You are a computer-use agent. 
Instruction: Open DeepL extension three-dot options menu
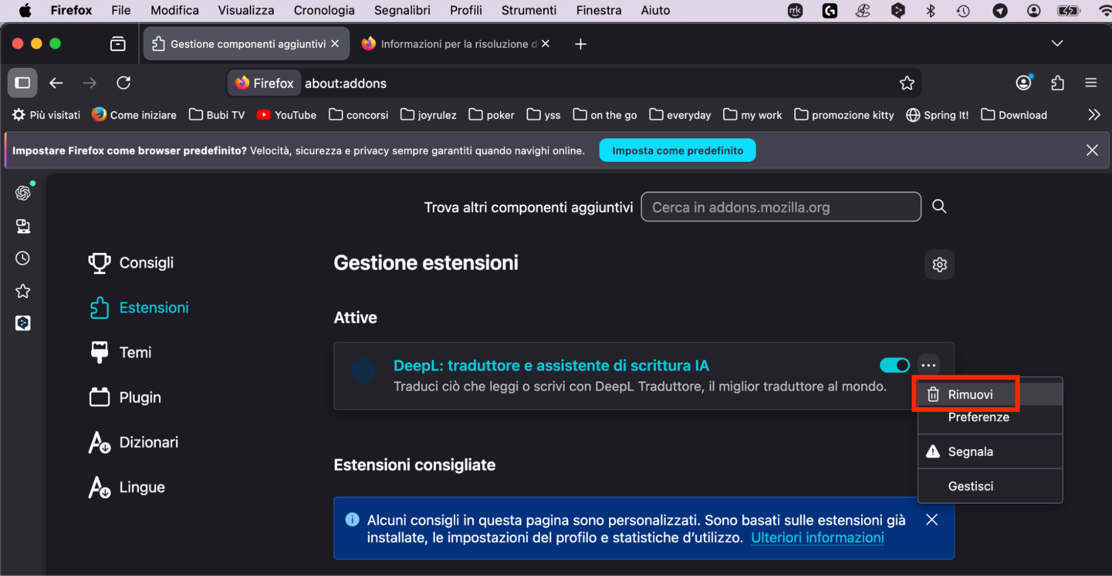coord(928,365)
